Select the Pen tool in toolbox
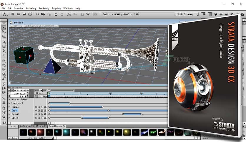The height and width of the screenshot is (142, 246). (4, 51)
